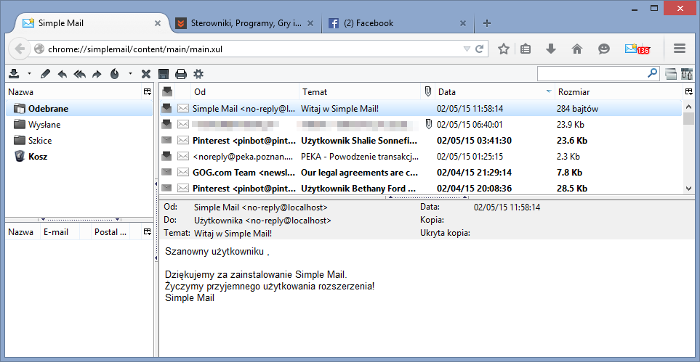Compose a new message with pencil icon
This screenshot has width=700, height=362.
(x=44, y=73)
